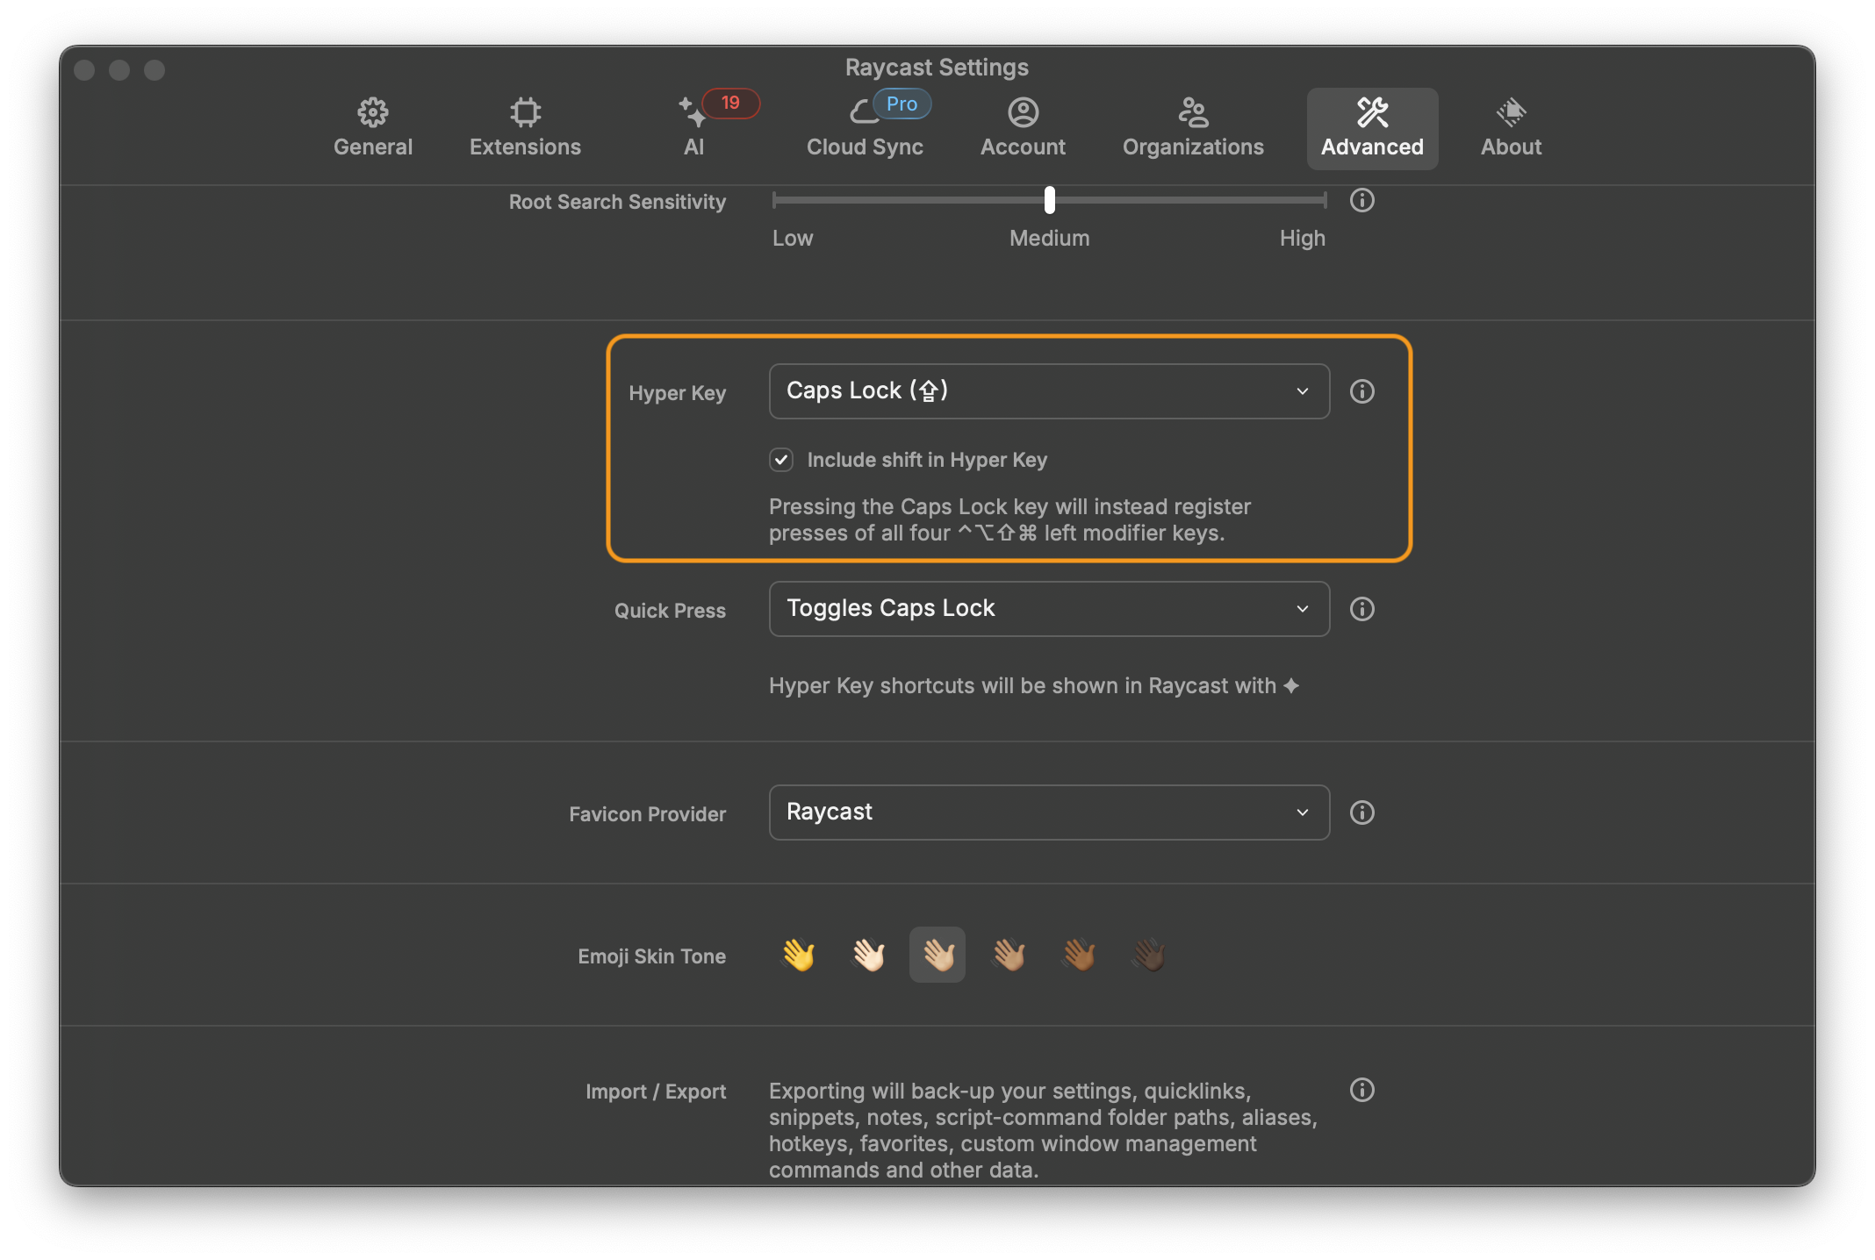Toggle Include shift in Hyper Key checkbox
Viewport: 1875px width, 1260px height.
pyautogui.click(x=781, y=460)
